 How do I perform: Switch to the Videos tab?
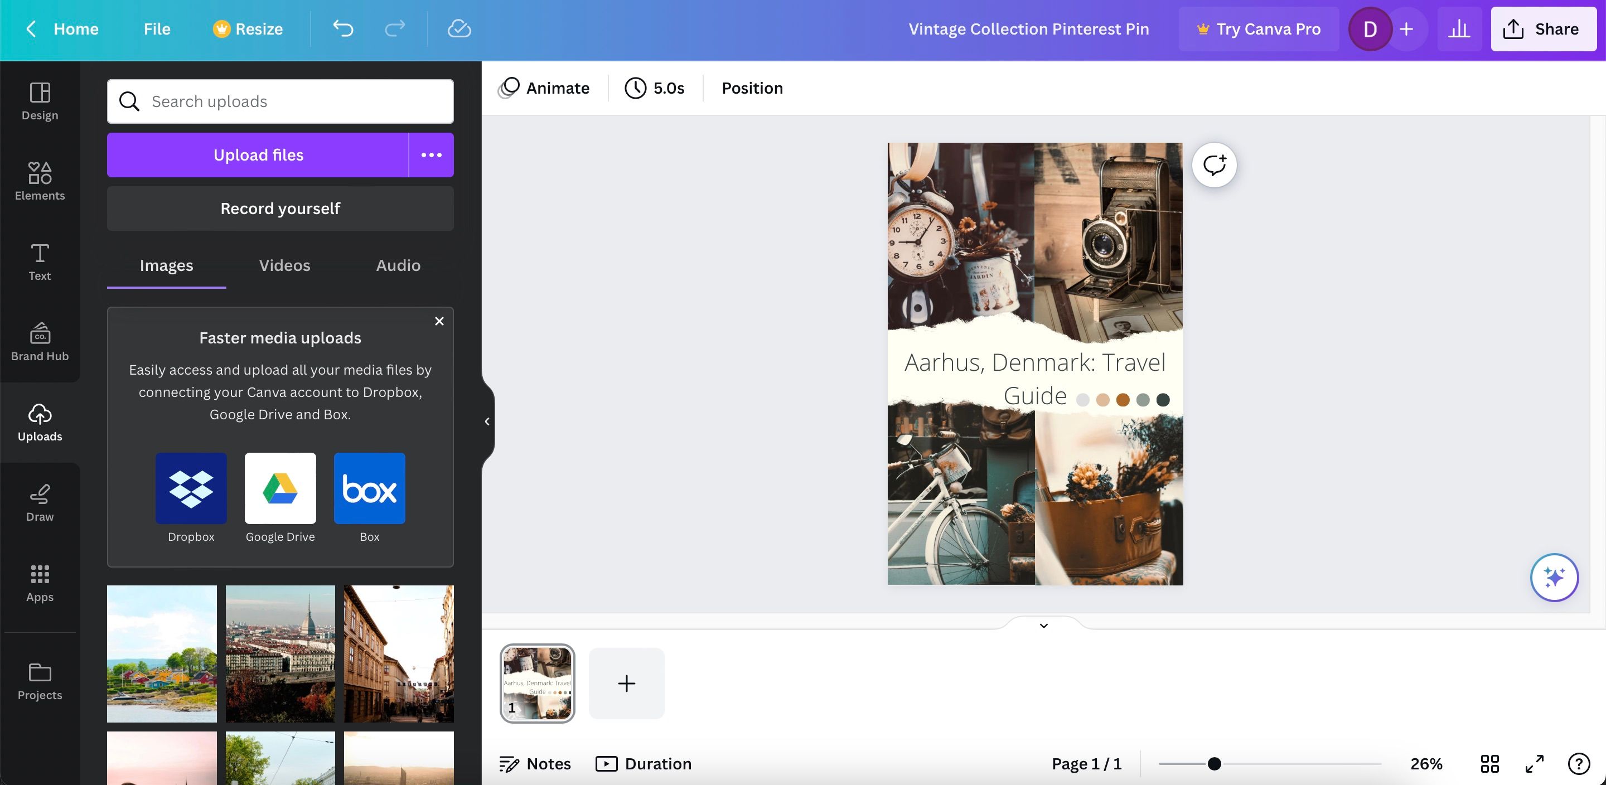[x=284, y=265]
